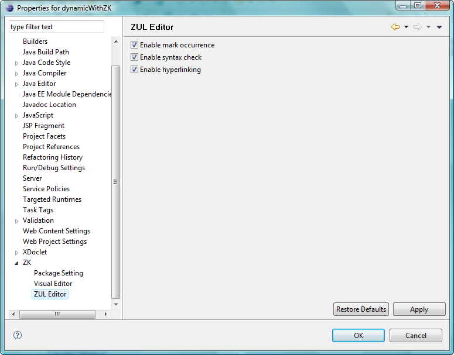
Task: Open back history dropdown arrow
Action: pyautogui.click(x=406, y=27)
